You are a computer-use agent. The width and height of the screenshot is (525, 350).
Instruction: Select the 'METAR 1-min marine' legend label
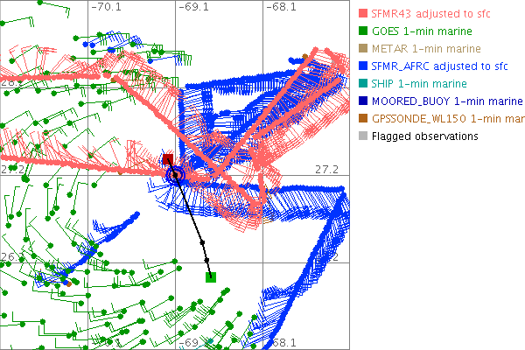pos(425,48)
